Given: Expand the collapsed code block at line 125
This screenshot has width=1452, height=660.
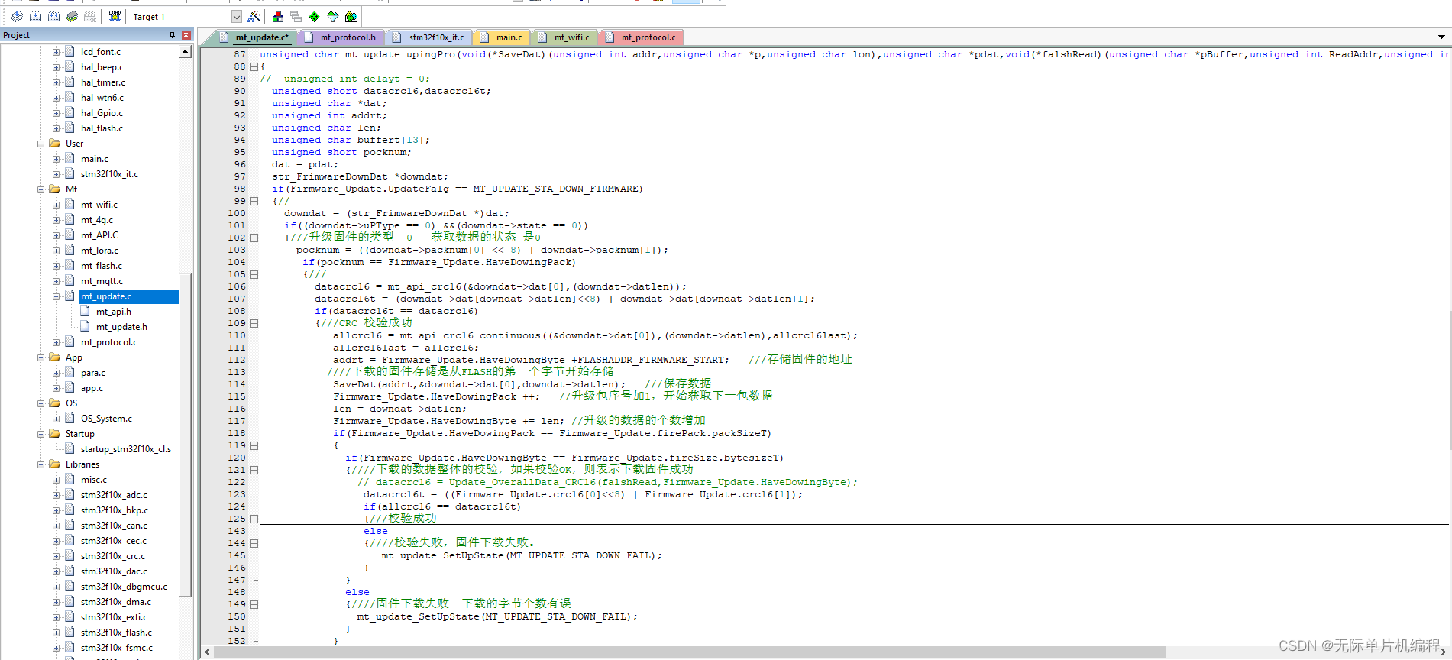Looking at the screenshot, I should [x=254, y=519].
